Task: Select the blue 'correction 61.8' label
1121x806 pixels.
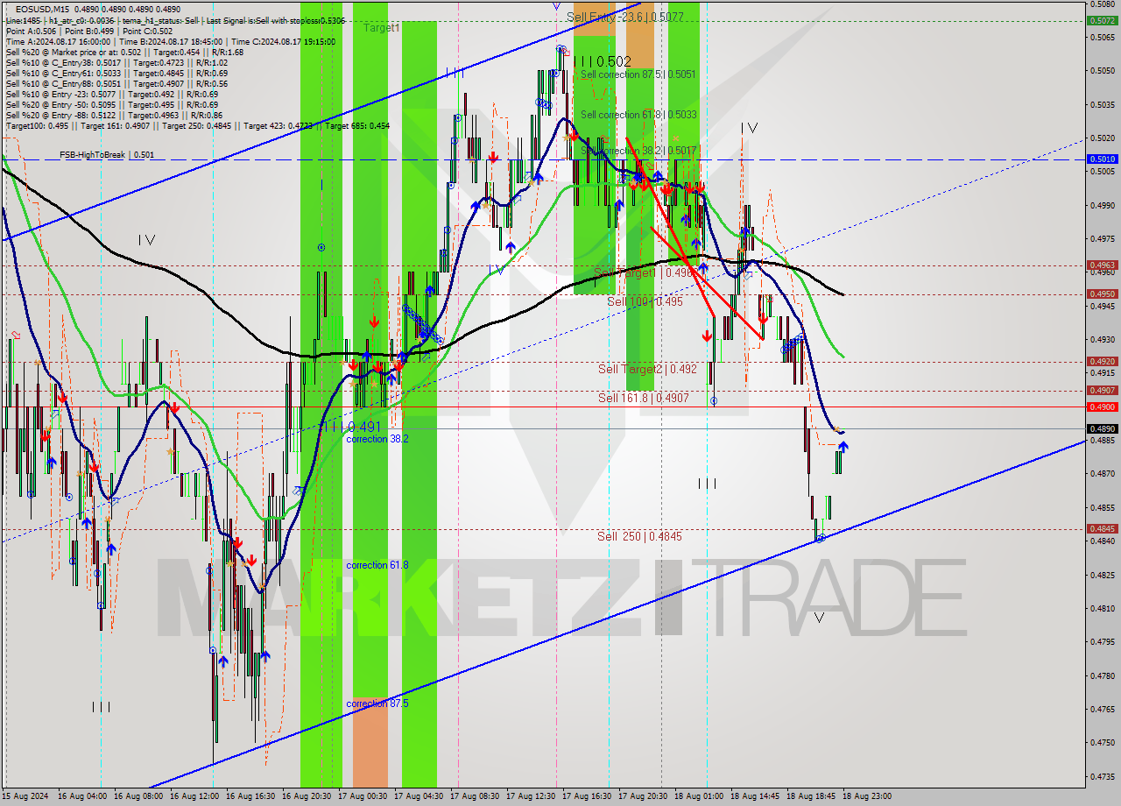Action: pyautogui.click(x=377, y=565)
